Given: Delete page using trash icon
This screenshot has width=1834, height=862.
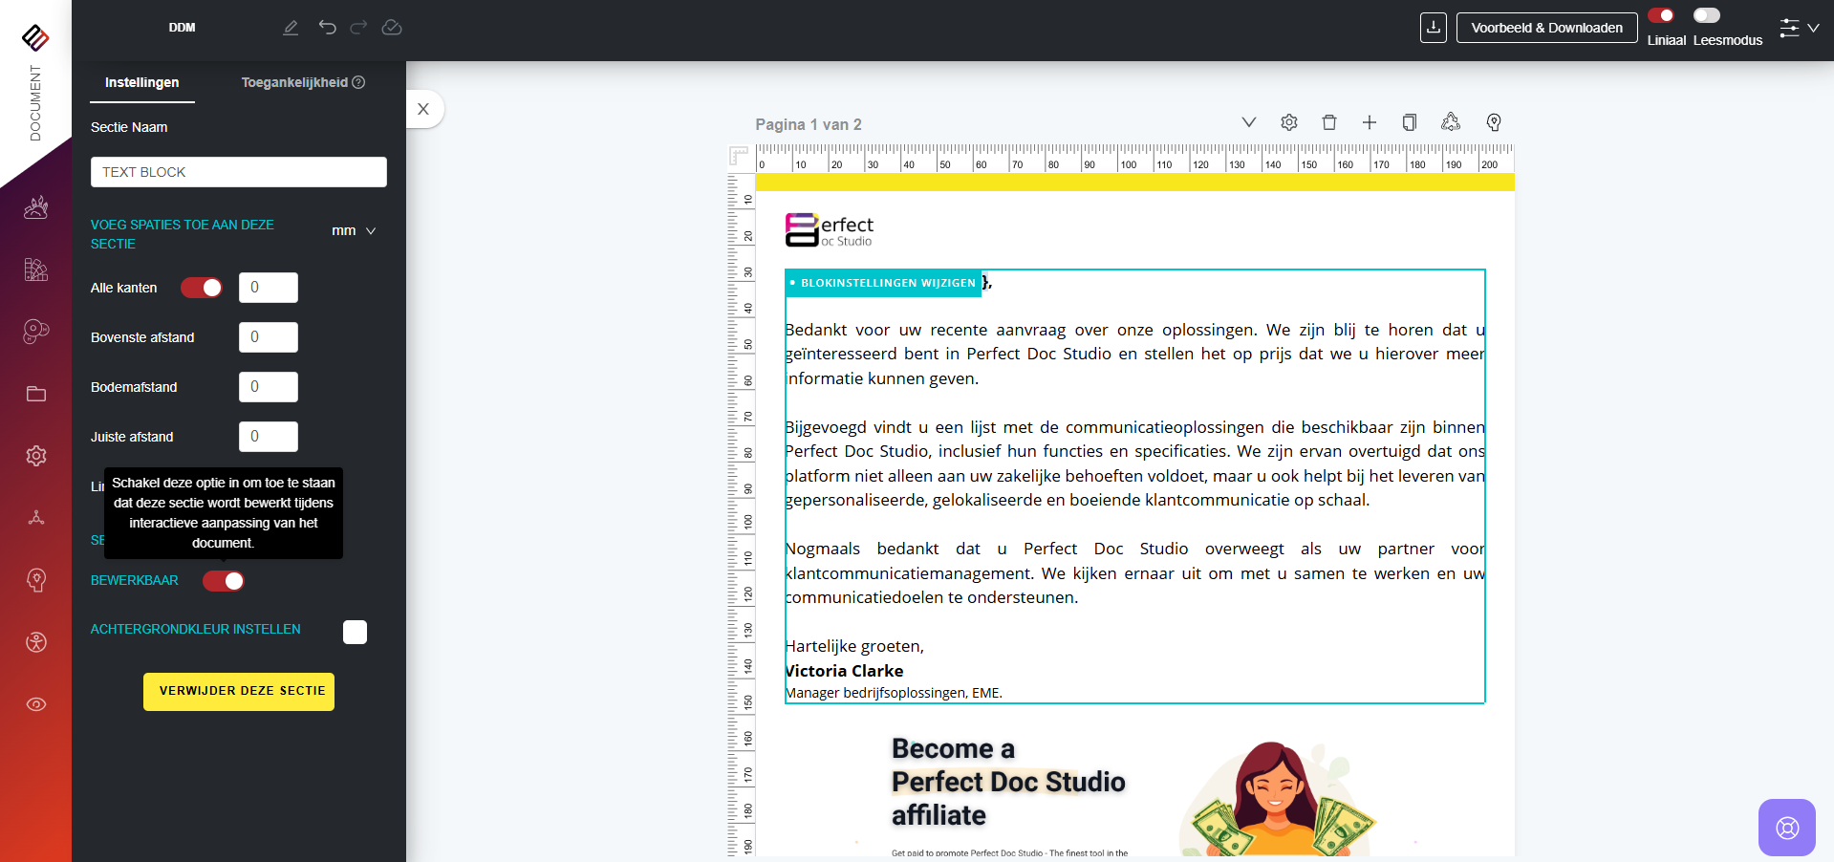Looking at the screenshot, I should click(1328, 122).
